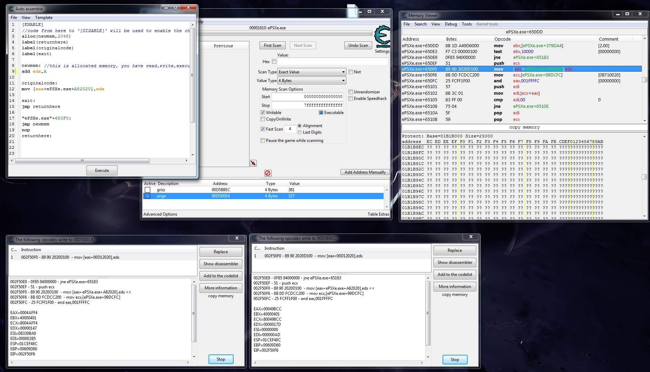Click More information in 00D5B8EC window
Screen dimensions: 650x372
[x=455, y=287]
